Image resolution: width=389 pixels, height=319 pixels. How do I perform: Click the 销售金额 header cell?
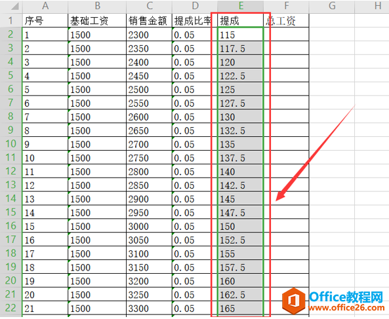coord(149,20)
